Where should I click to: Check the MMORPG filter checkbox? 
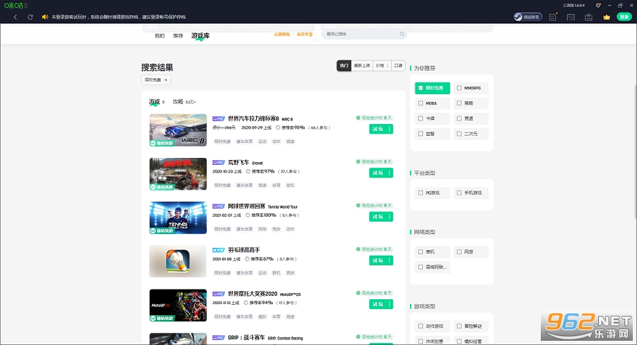click(459, 88)
